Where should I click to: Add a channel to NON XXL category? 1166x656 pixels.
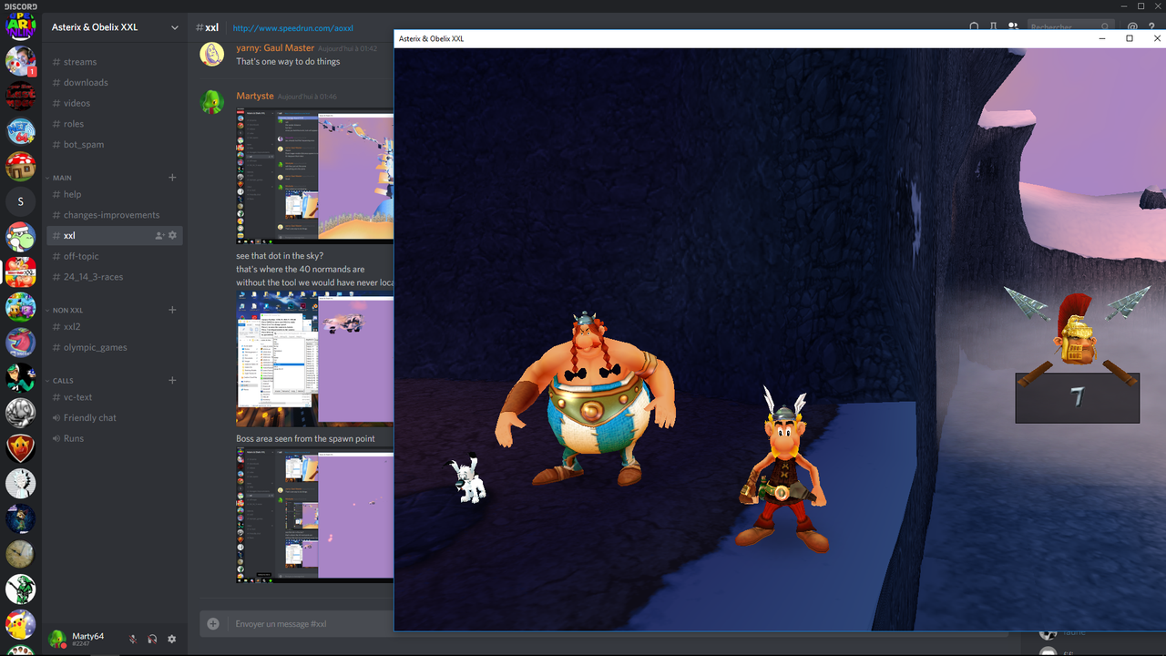(x=172, y=310)
